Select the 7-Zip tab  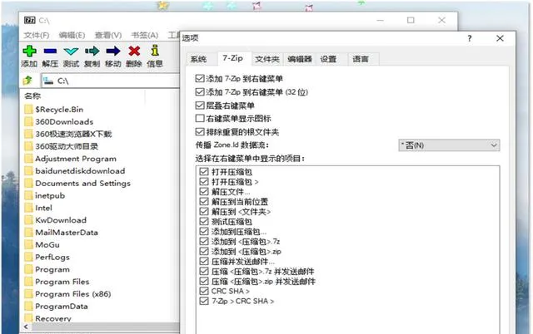[233, 58]
